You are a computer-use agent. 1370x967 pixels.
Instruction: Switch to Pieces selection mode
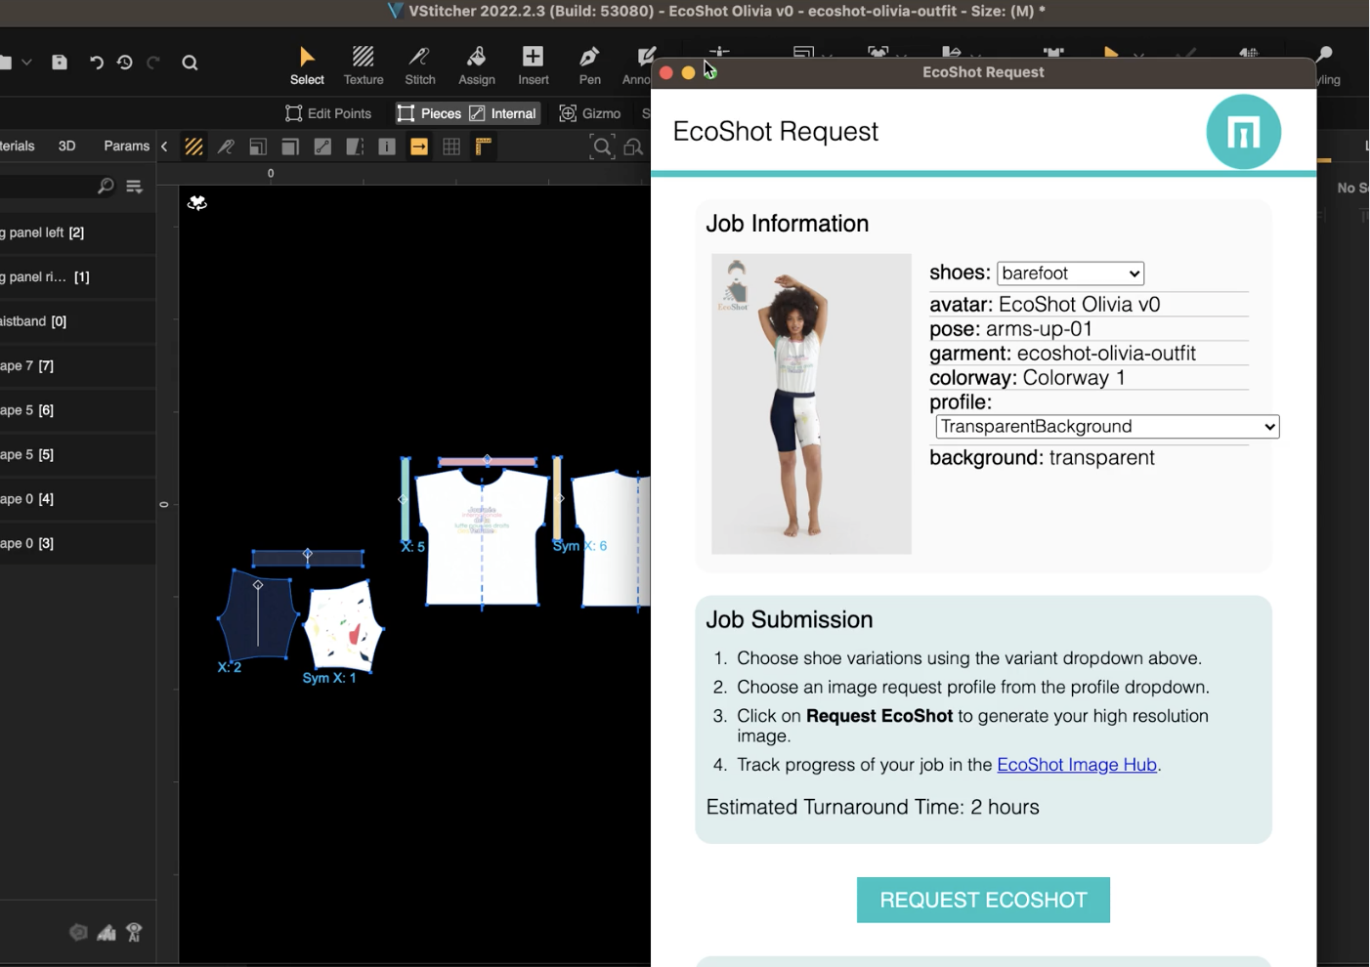click(x=429, y=113)
